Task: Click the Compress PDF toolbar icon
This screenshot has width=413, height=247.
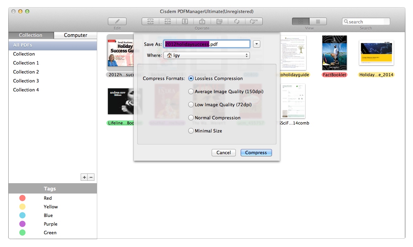Action: [x=185, y=21]
